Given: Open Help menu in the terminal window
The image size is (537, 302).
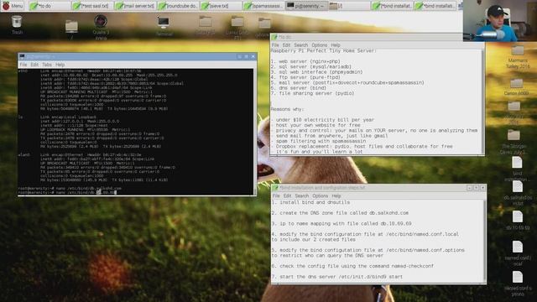Looking at the screenshot, I should [60, 65].
